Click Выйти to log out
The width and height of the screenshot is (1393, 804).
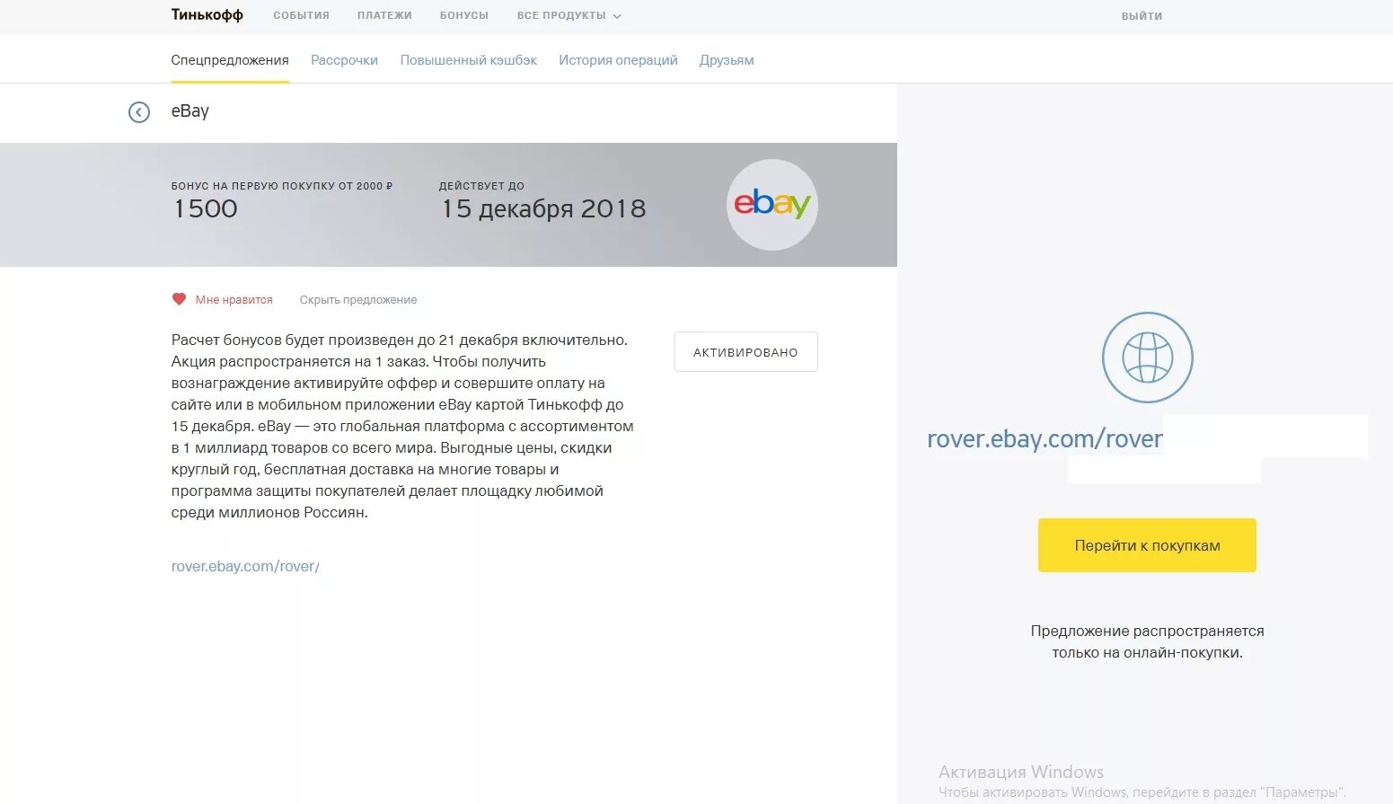tap(1142, 16)
